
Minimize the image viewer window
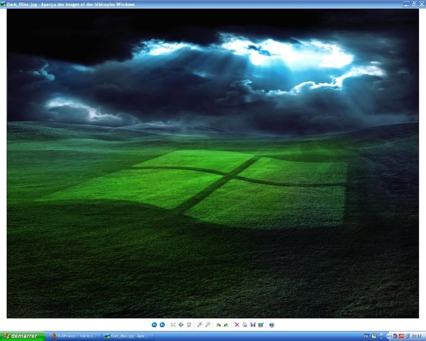[406, 4]
